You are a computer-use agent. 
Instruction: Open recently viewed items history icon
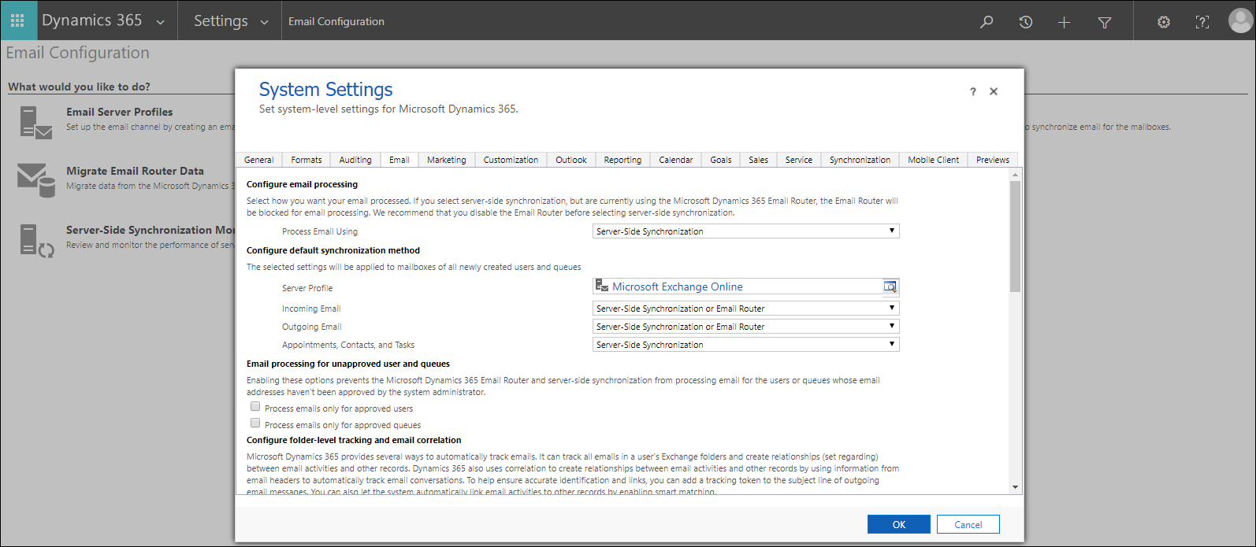1025,22
